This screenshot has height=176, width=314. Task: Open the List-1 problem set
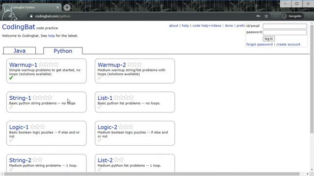click(x=105, y=98)
